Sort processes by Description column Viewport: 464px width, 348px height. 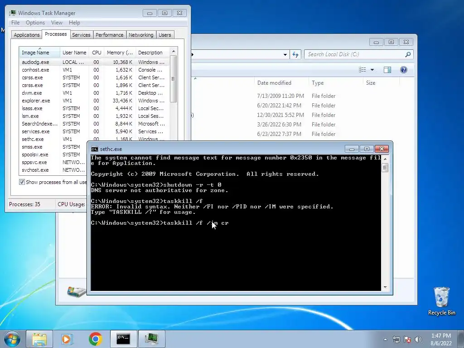click(x=152, y=53)
